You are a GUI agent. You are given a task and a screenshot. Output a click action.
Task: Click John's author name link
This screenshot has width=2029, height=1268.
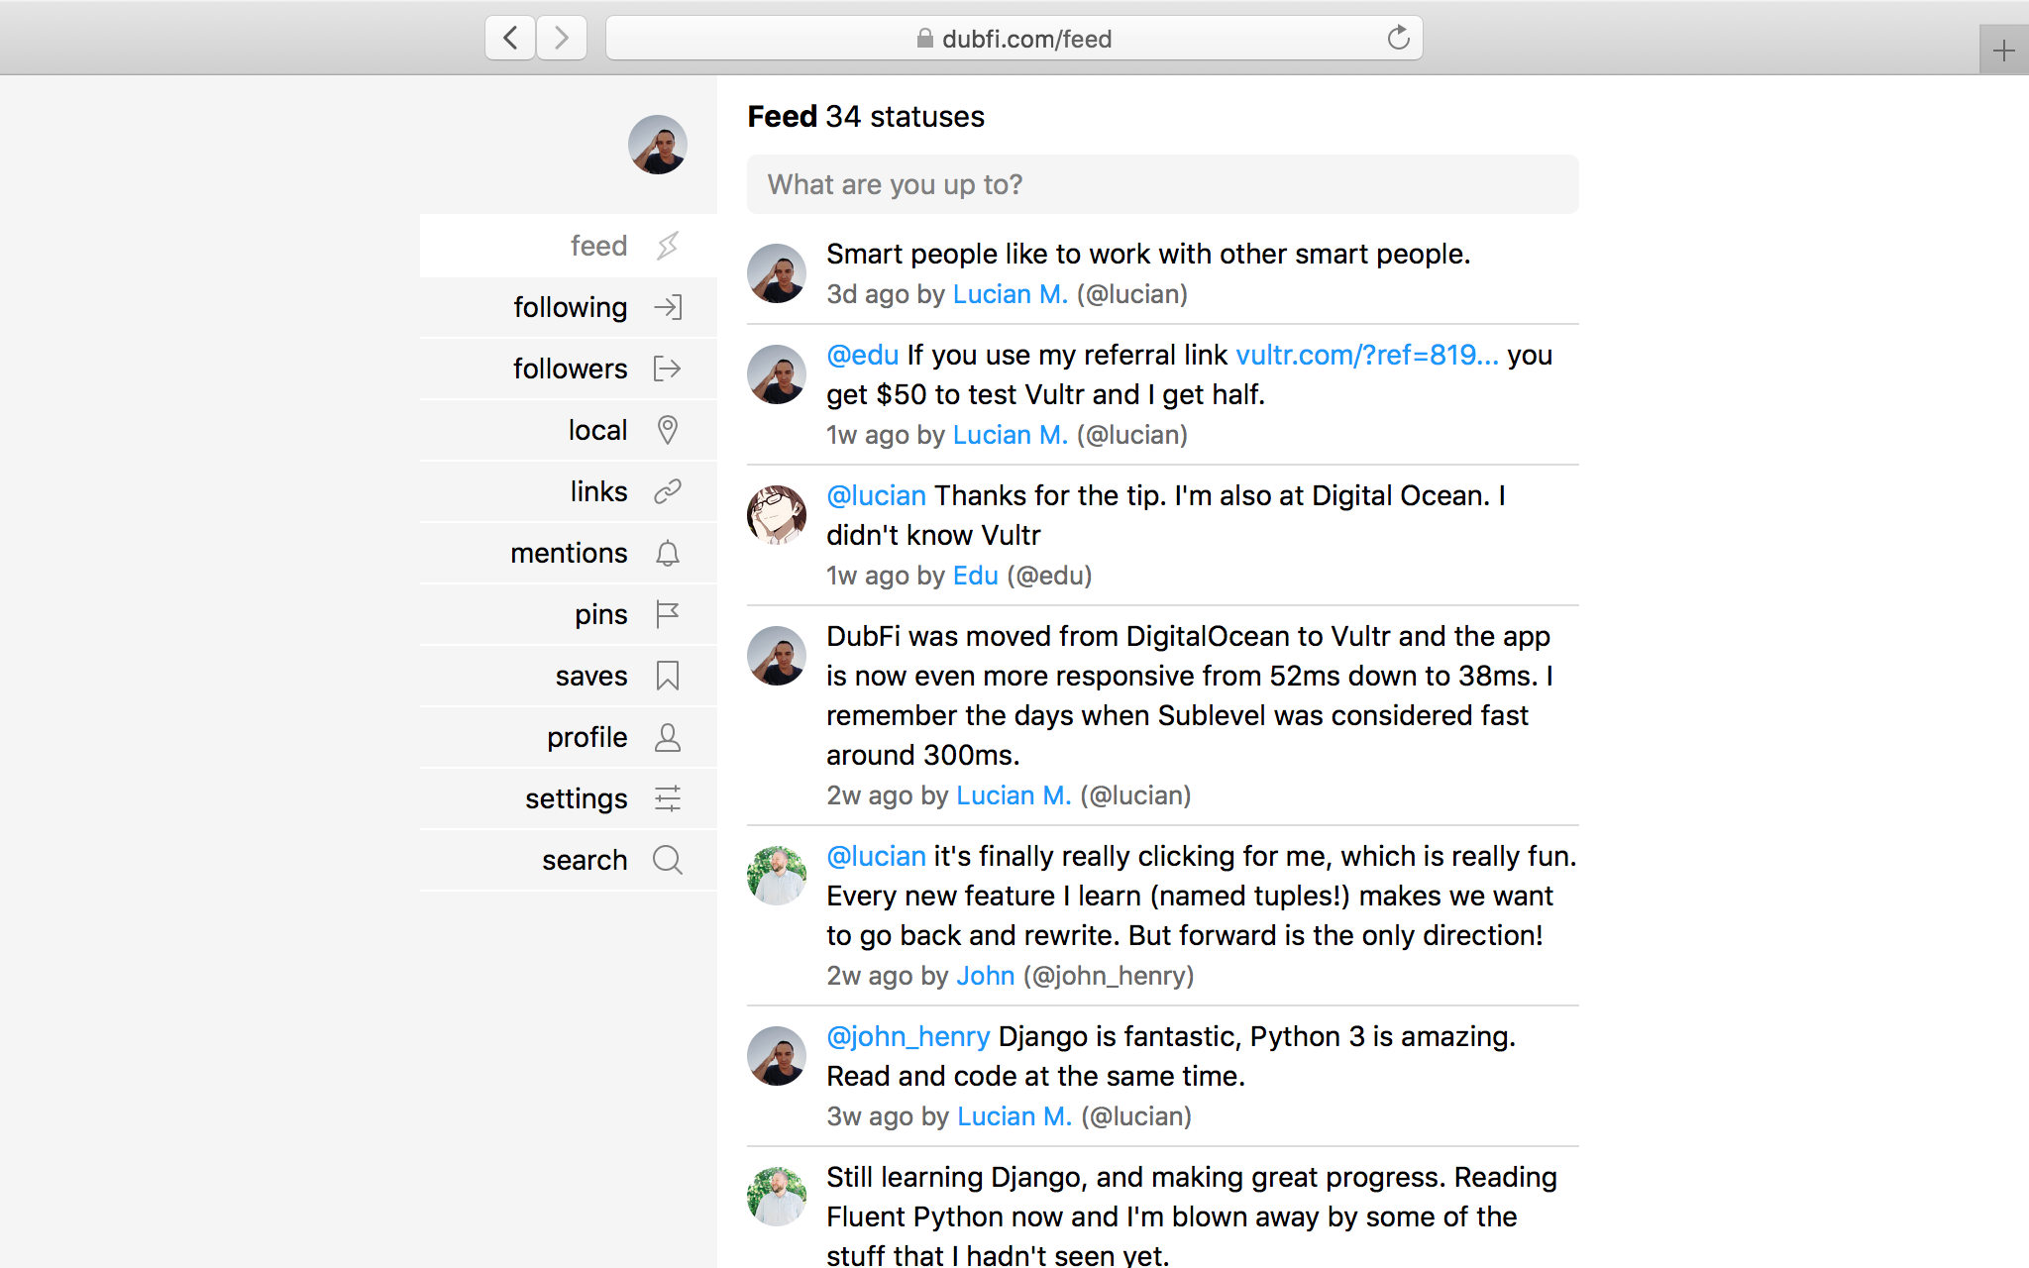tap(985, 976)
